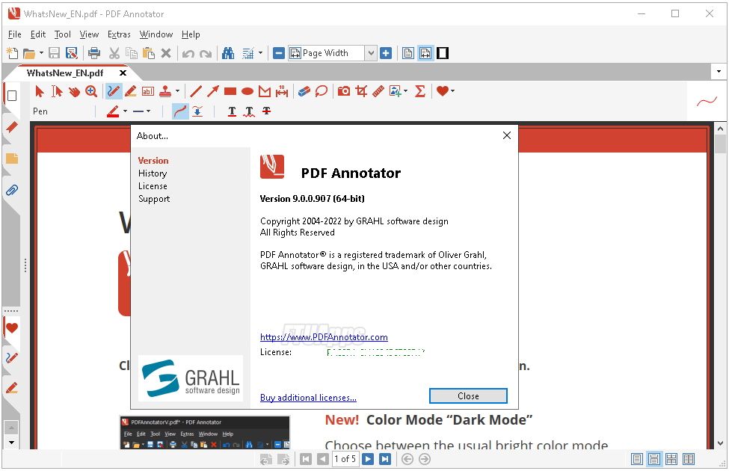Select History in the About dialog
The image size is (729, 471).
[153, 173]
